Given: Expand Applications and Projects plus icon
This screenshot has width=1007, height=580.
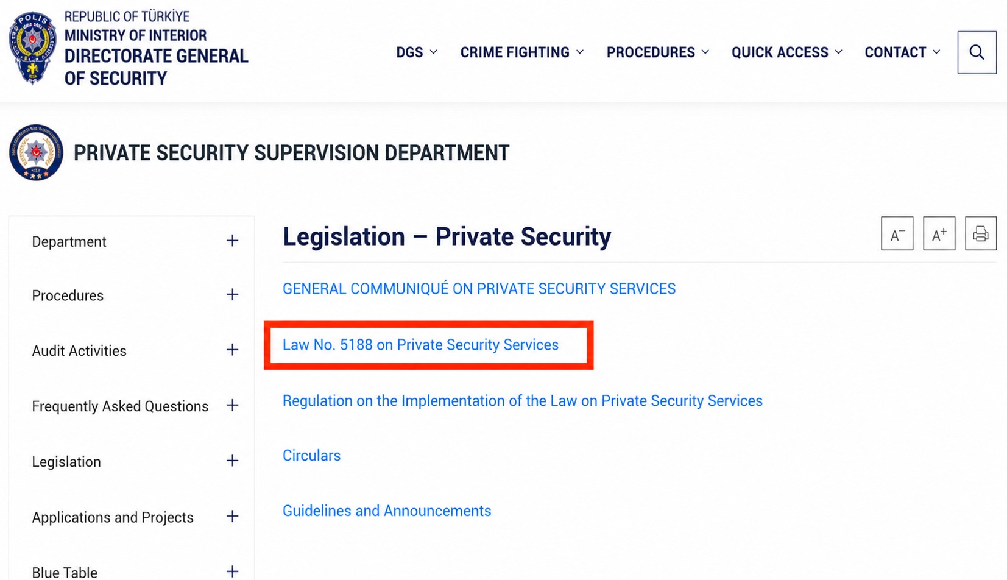Looking at the screenshot, I should point(232,516).
